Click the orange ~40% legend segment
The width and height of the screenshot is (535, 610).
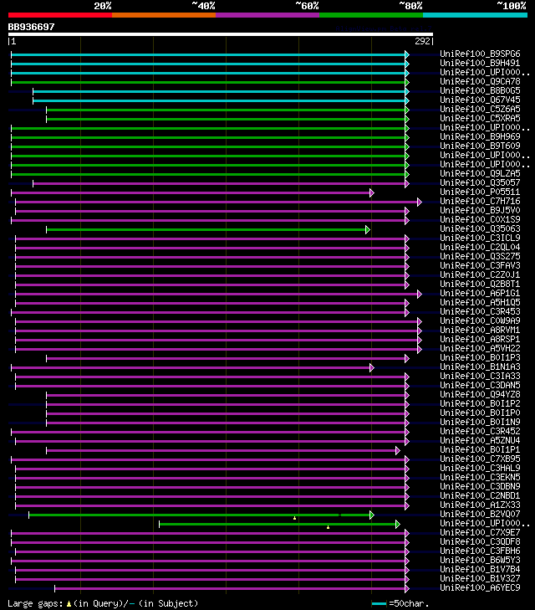click(x=164, y=15)
